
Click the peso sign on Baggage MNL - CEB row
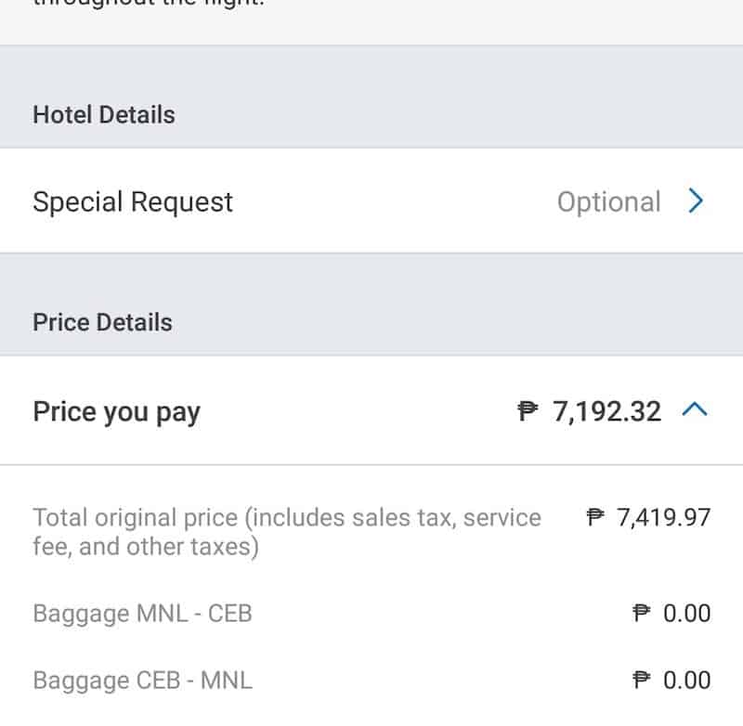641,614
